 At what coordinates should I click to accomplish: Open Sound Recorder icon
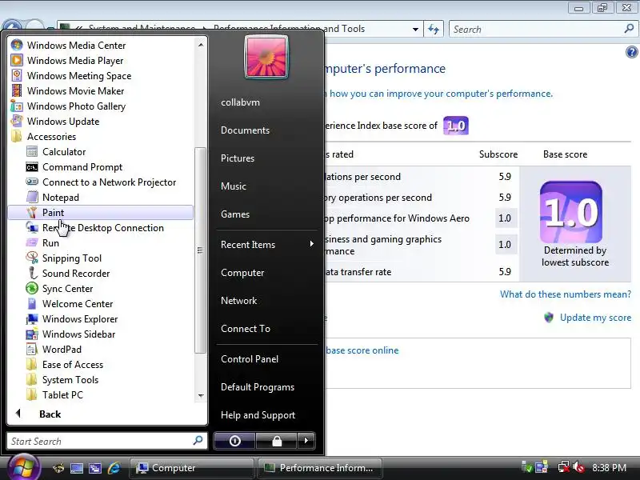pos(32,273)
